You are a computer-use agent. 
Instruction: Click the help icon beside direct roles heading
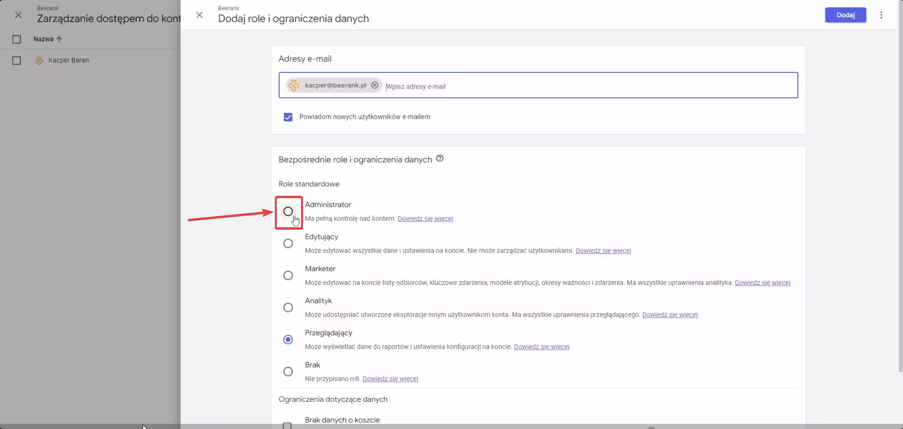[440, 159]
